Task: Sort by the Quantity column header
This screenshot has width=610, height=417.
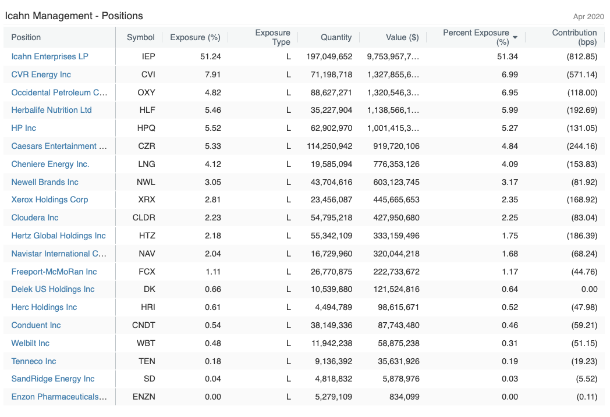Action: [336, 37]
